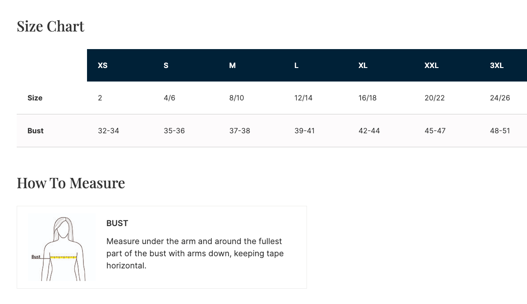Click bust value 32-34 for XS
The height and width of the screenshot is (304, 527).
tap(108, 131)
